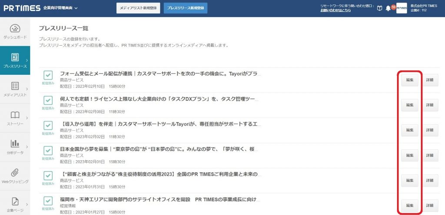Click 編集 for the 【導入から運用】 release
The image size is (445, 215).
click(x=409, y=130)
